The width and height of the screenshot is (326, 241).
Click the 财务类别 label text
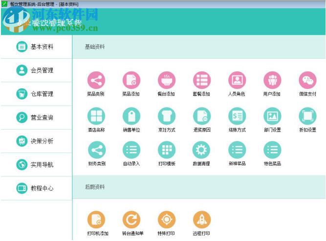[x=97, y=164]
